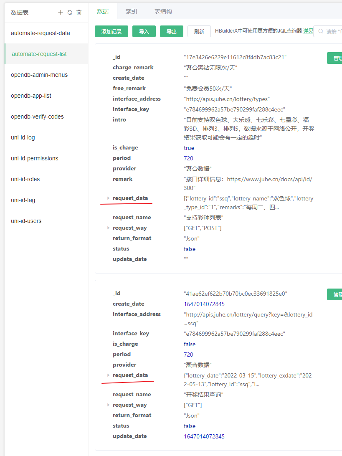Click _id value "17e3426e6229e11612c8f4db7ac83c21"
Screen dimensions: 342x456
pyautogui.click(x=235, y=57)
